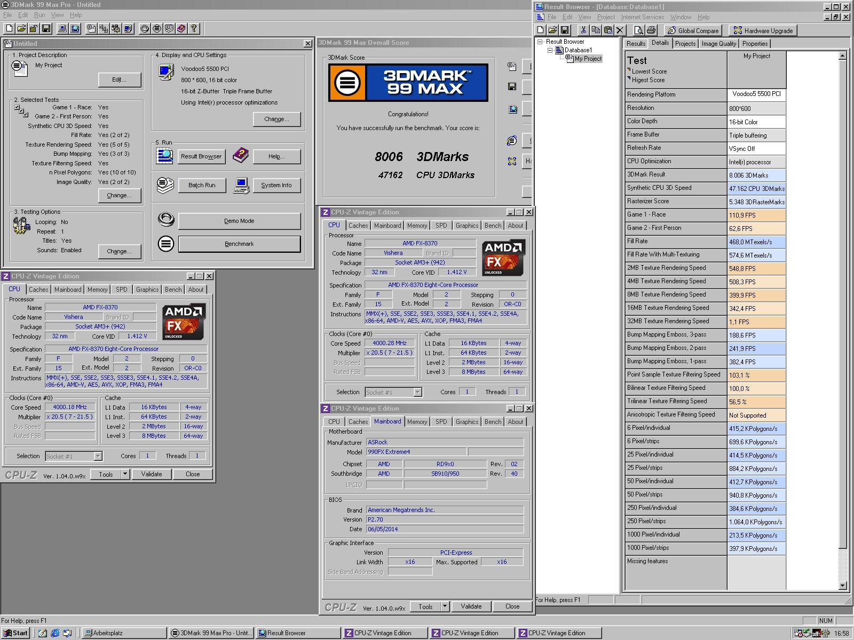Click Change button in Display and CPU Settings
Screen dimensions: 854x640
(276, 119)
